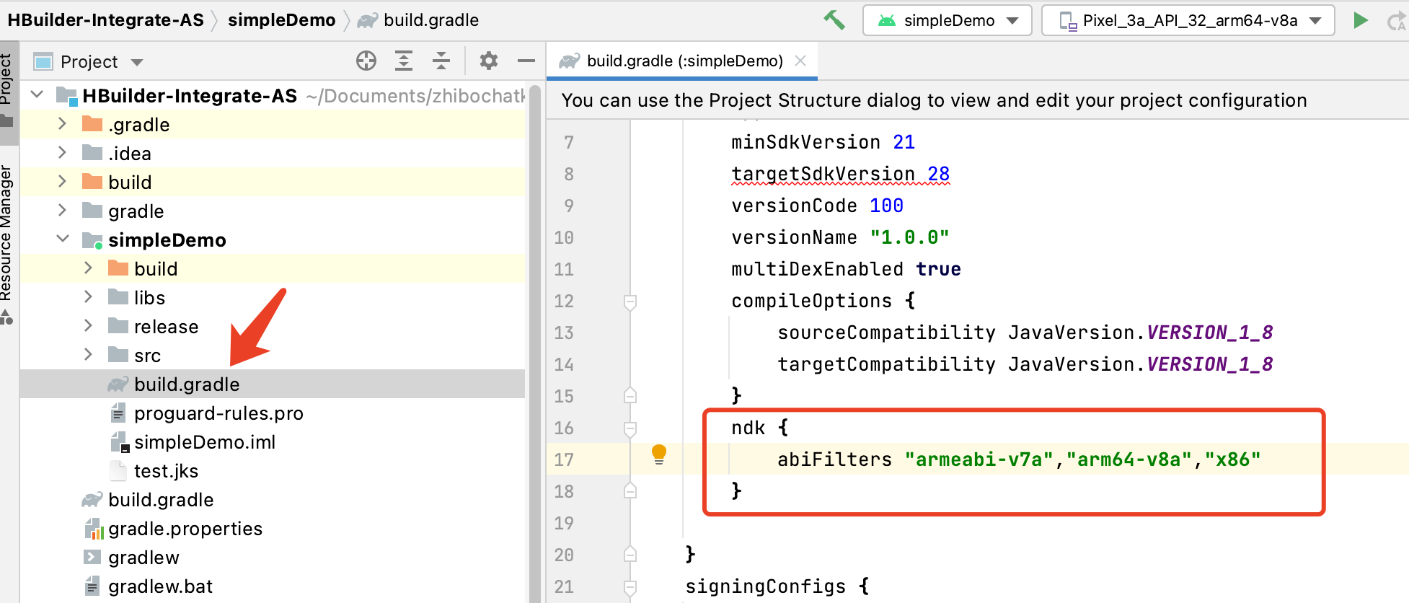This screenshot has width=1409, height=603.
Task: Expand the libs folder in tree
Action: click(88, 297)
